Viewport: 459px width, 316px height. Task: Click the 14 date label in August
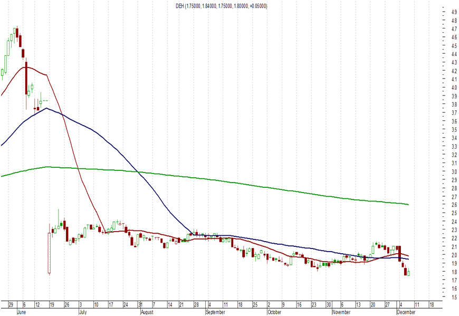(x=170, y=305)
